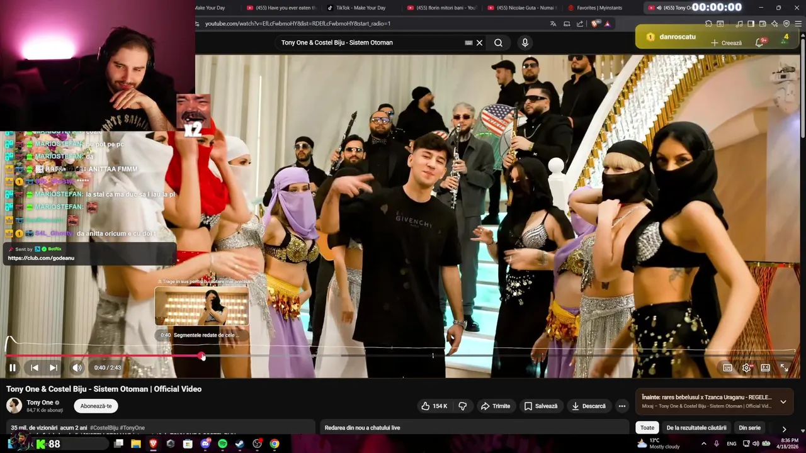Open the browser extensions puzzle icon
The image size is (806, 453).
click(x=708, y=24)
